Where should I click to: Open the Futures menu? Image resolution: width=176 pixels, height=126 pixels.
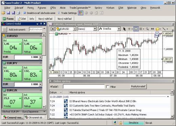(42, 8)
